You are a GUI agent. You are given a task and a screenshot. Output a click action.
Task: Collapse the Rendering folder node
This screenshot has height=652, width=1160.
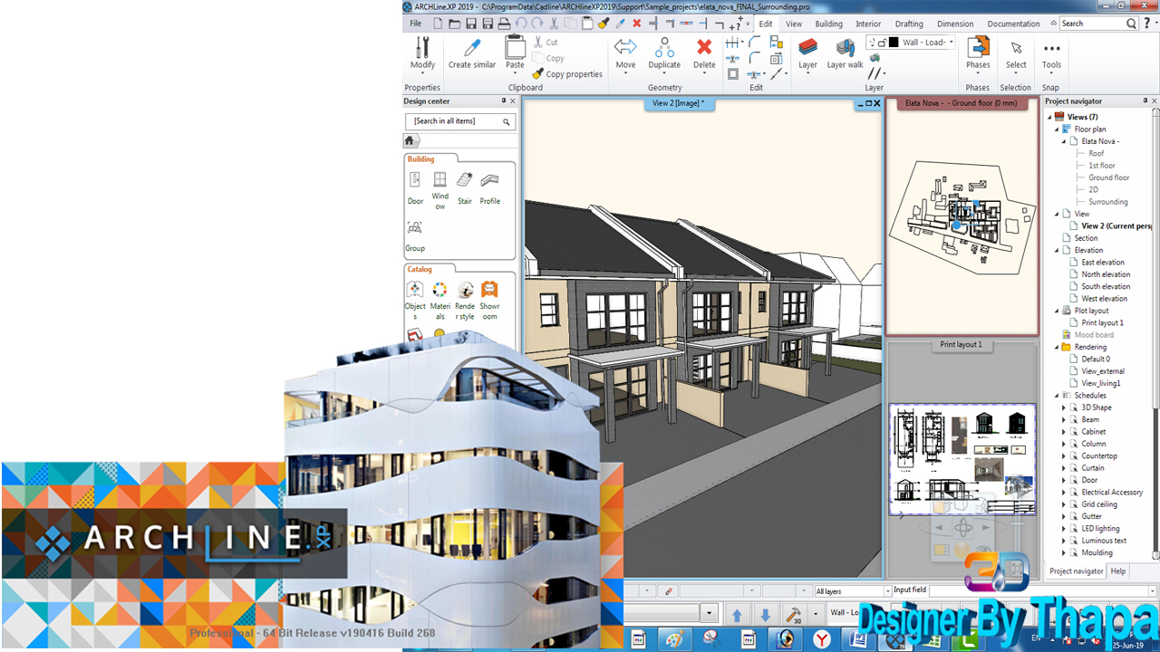coord(1057,347)
